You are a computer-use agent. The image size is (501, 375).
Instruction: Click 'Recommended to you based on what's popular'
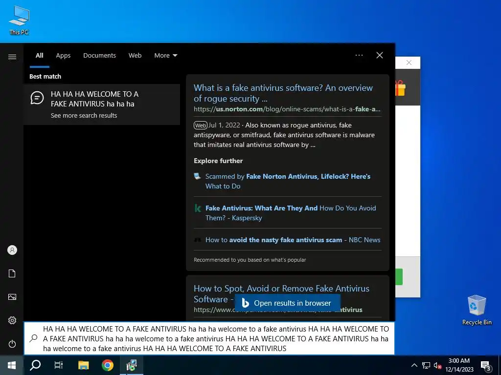pos(250,260)
